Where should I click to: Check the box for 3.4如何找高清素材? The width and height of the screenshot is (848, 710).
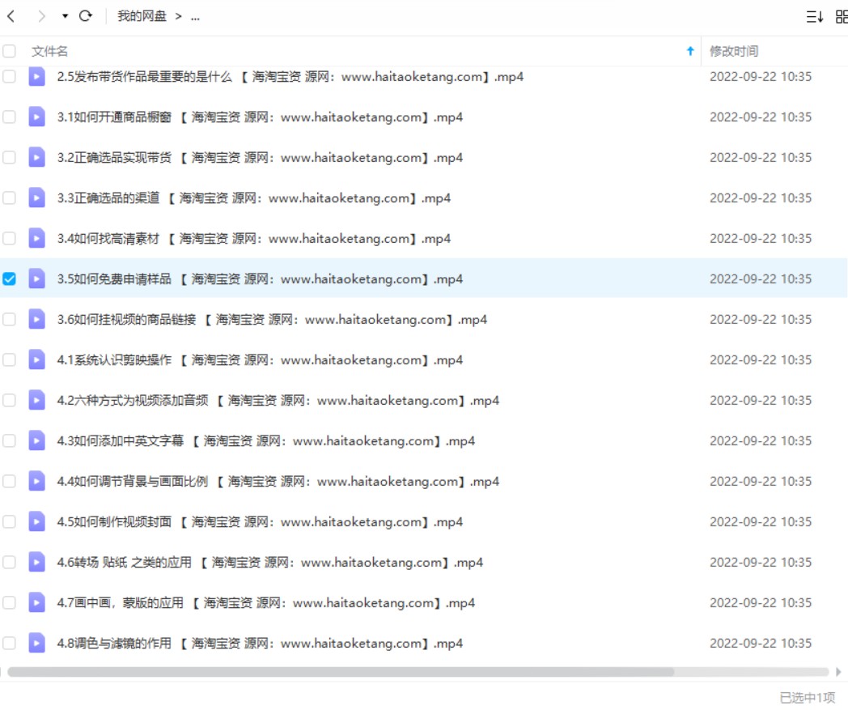[9, 239]
